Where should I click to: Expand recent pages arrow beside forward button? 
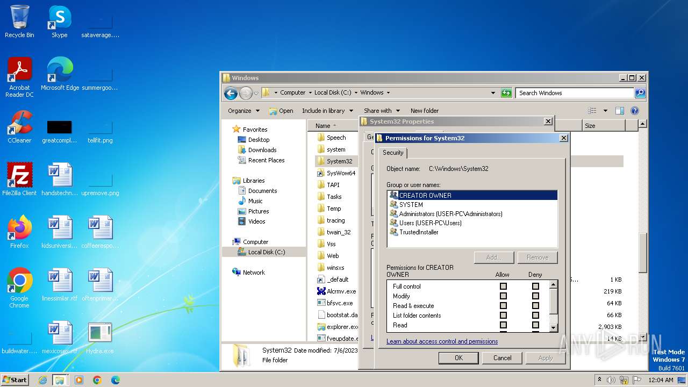coord(256,93)
